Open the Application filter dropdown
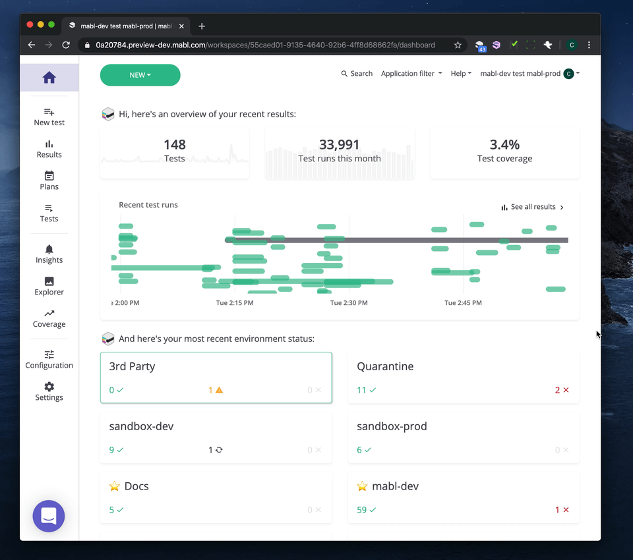The width and height of the screenshot is (633, 560). pos(411,73)
